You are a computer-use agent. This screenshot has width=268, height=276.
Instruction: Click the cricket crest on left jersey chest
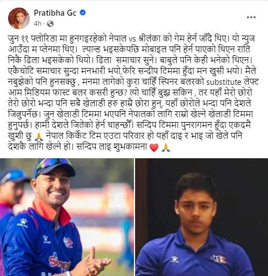[68, 242]
